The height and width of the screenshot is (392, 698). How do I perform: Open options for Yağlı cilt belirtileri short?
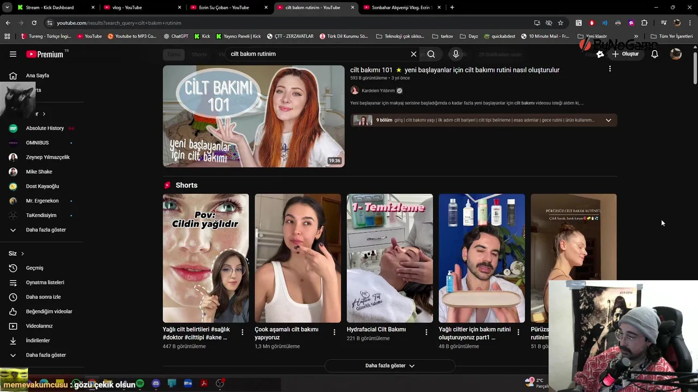[x=243, y=332]
